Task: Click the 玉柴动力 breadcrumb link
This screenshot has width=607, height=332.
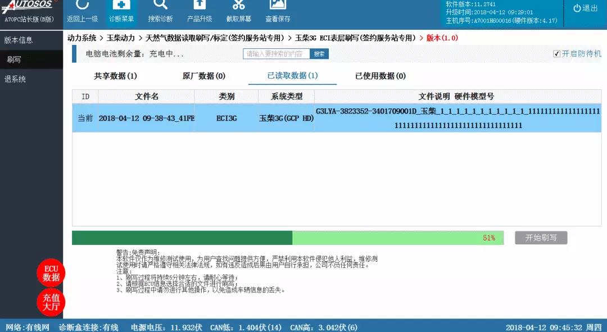Action: pyautogui.click(x=121, y=38)
